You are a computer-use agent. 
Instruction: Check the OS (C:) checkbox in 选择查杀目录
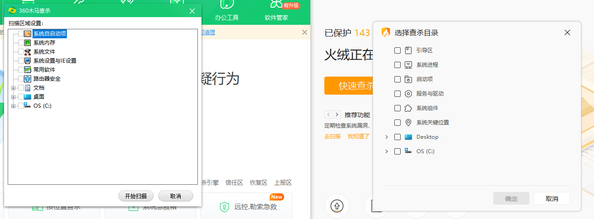[398, 151]
